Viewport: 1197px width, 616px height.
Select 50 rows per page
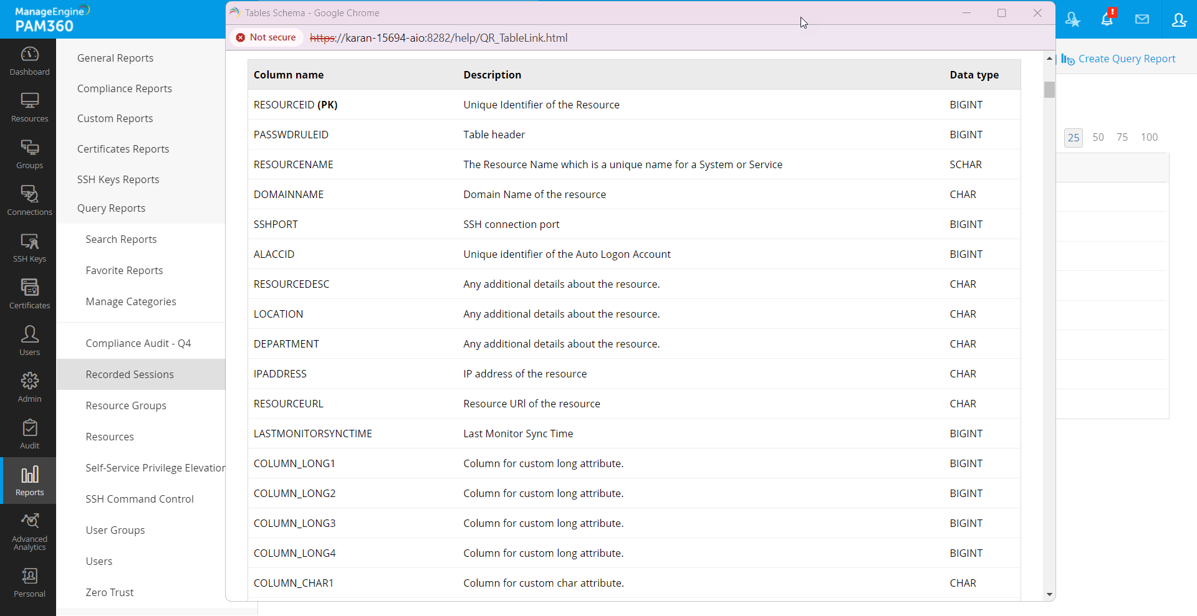click(x=1098, y=137)
